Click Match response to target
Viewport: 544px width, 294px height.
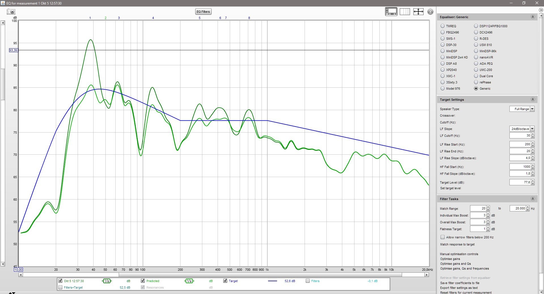point(457,244)
